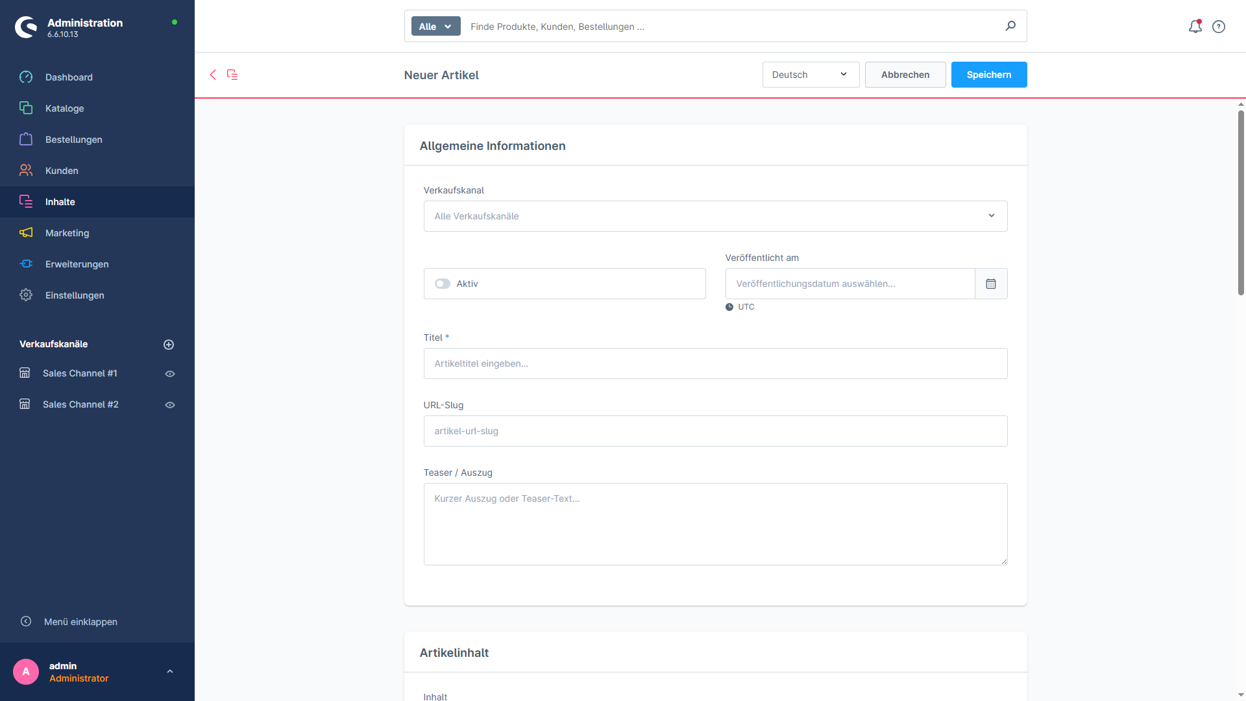1246x701 pixels.
Task: Click the version text 6.6.10.13
Action: pyautogui.click(x=62, y=34)
